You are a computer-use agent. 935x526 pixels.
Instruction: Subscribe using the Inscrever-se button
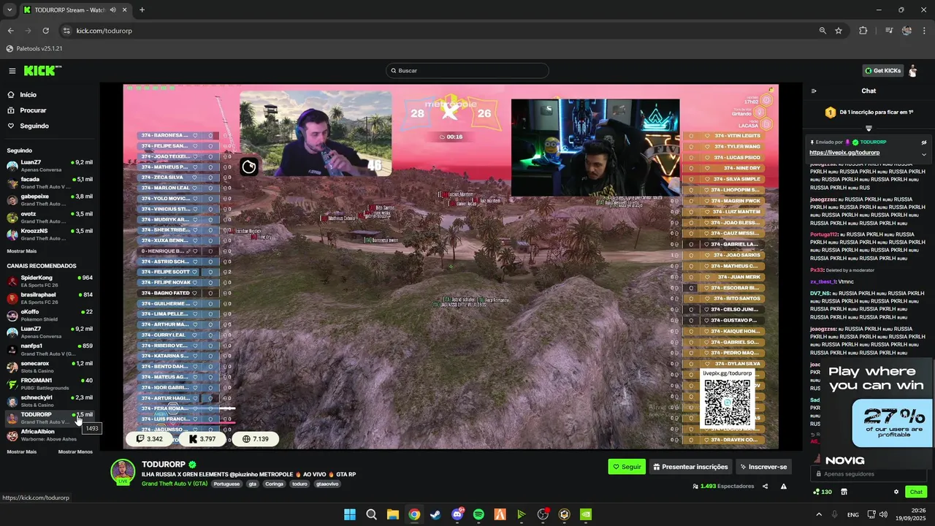(x=763, y=467)
